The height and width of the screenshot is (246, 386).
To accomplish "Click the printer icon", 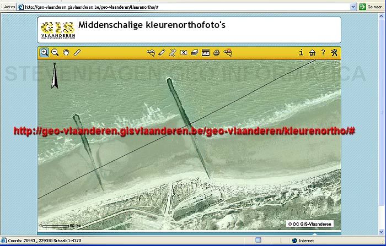I will tap(216, 53).
